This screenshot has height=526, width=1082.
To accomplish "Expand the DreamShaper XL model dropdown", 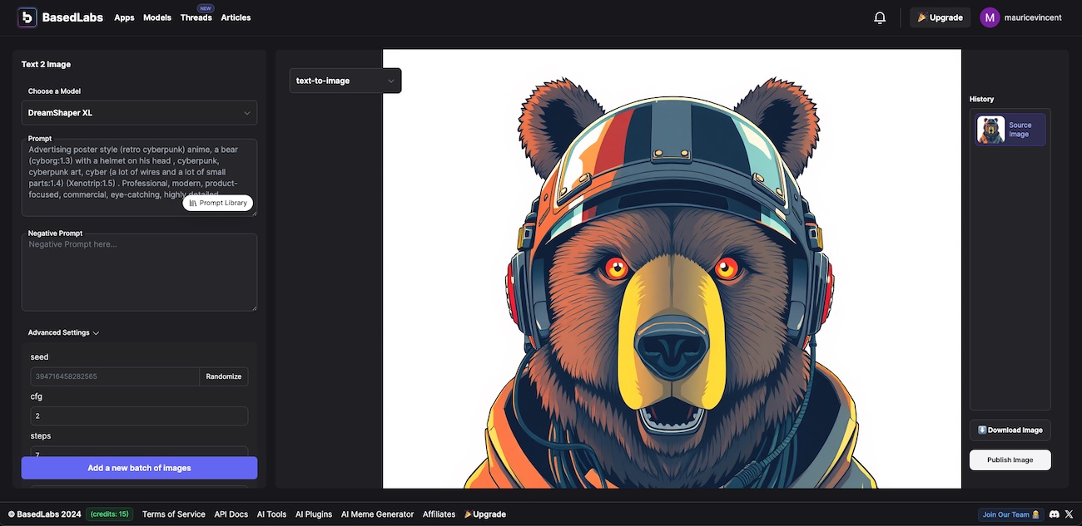I will pyautogui.click(x=139, y=113).
